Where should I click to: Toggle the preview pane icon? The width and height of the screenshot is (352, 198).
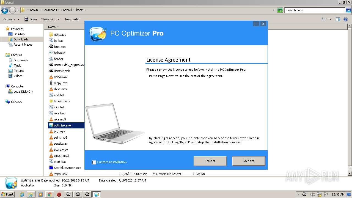338,19
